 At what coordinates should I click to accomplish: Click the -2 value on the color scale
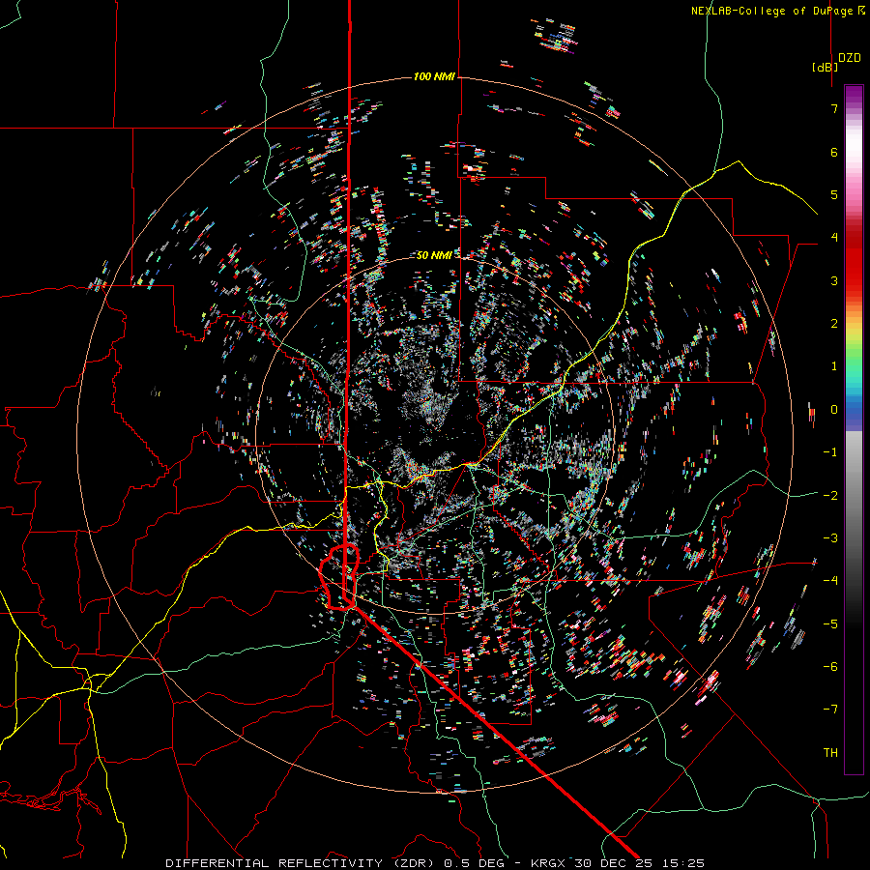(x=830, y=495)
